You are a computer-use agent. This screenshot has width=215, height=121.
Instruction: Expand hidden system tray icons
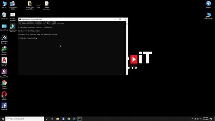[192, 119]
